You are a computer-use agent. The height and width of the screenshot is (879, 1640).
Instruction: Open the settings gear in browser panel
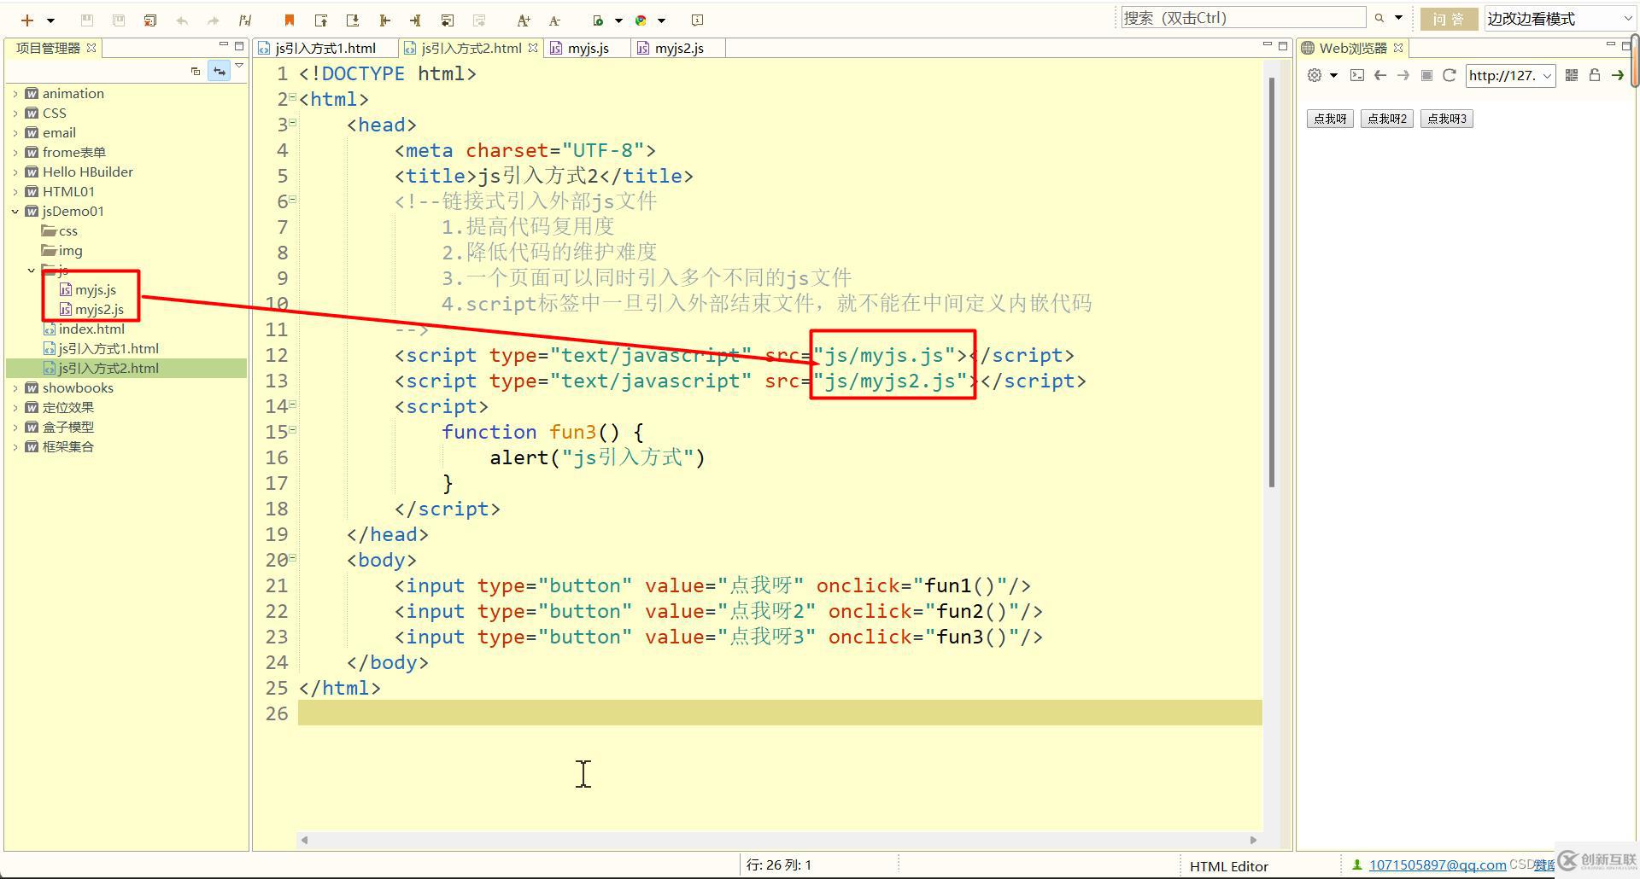1314,75
